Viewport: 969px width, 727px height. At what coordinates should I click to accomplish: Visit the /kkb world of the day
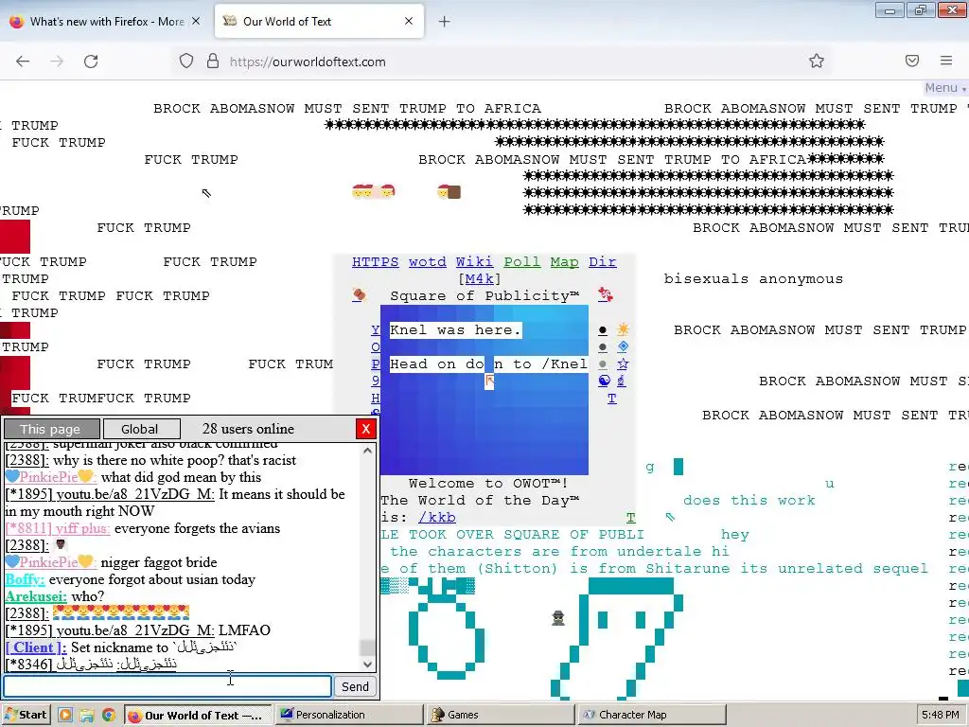point(437,517)
